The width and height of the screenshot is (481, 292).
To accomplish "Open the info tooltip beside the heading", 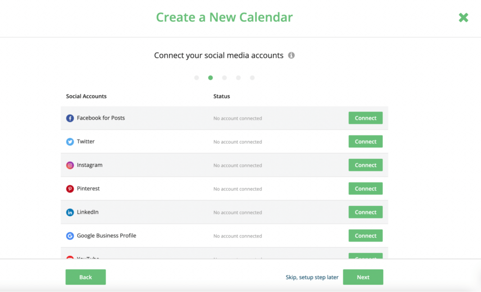I will coord(291,55).
